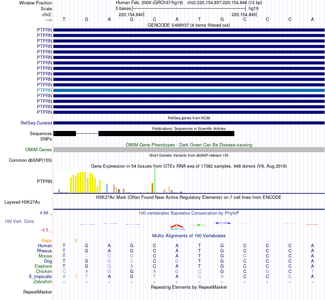This screenshot has width=325, height=300.
Task: Open 100 vertebrates Basewise Conservation title
Action: [x=188, y=213]
